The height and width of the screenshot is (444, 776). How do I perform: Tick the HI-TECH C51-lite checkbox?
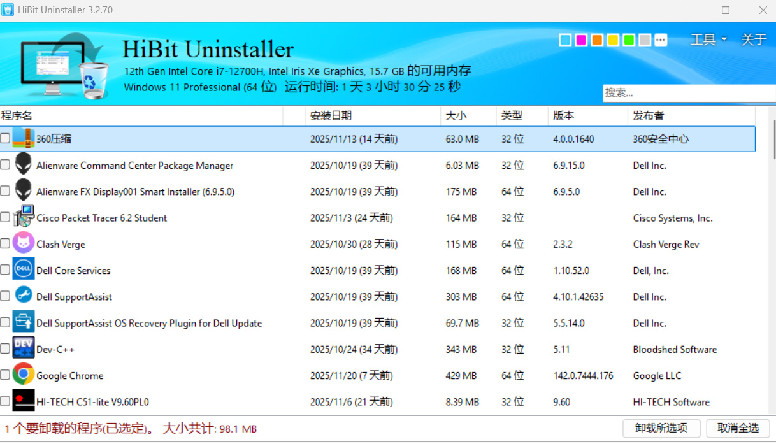[5, 401]
